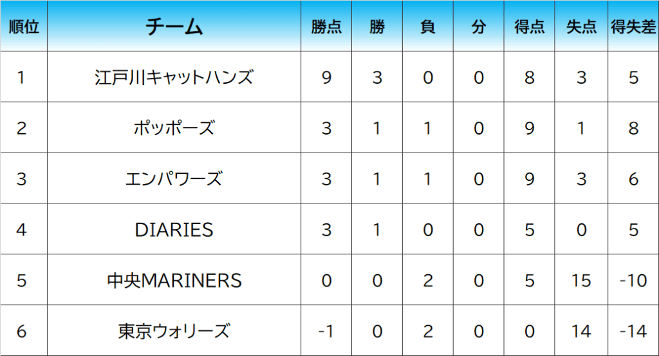This screenshot has height=356, width=659.
Task: Click the 勝点 column header
Action: point(326,26)
